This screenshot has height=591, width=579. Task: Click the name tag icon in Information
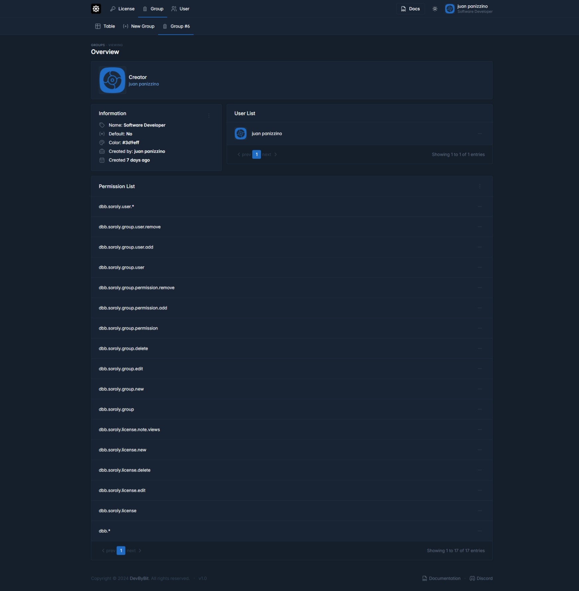[x=102, y=125]
